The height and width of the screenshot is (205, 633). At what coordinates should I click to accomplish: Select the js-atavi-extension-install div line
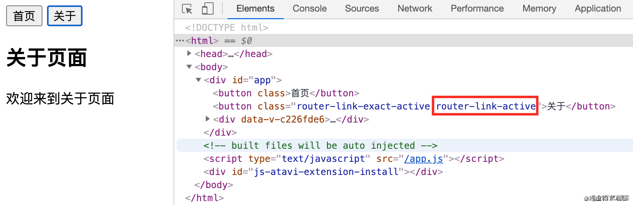323,171
